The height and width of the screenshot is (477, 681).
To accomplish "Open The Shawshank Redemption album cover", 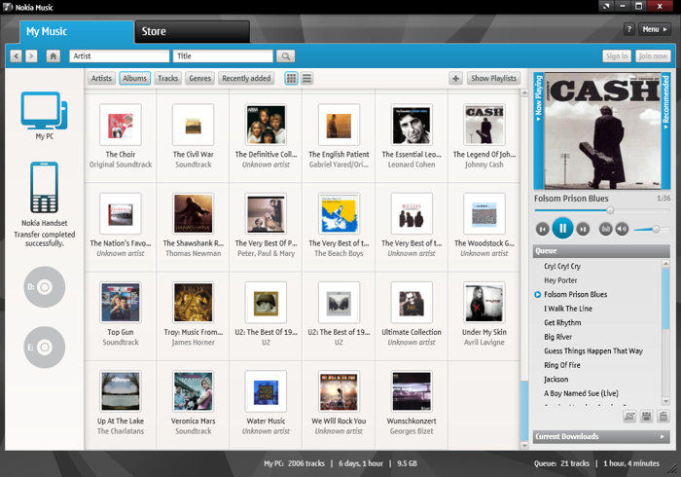I will (x=194, y=213).
